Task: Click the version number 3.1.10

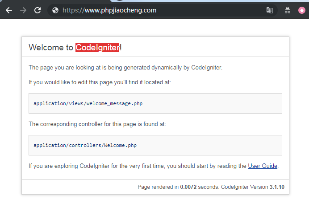Action: click(x=277, y=187)
